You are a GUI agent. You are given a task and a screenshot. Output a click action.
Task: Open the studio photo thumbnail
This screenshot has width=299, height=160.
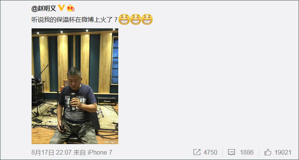point(75,86)
